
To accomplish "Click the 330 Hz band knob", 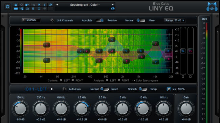I will [41, 109].
